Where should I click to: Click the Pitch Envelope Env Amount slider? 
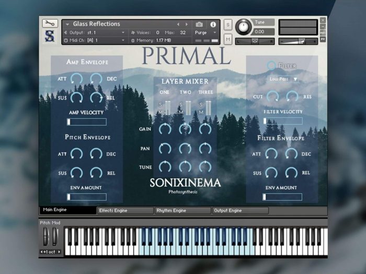coord(87,197)
